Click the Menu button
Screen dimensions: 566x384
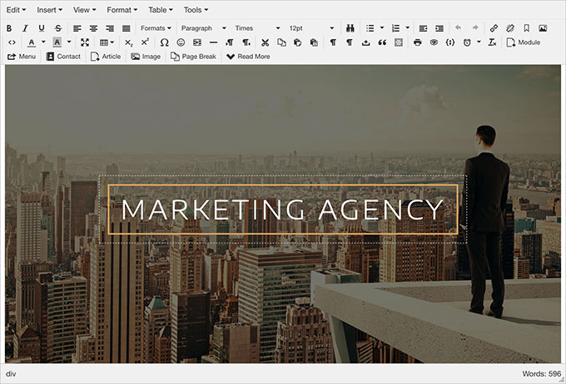point(22,57)
